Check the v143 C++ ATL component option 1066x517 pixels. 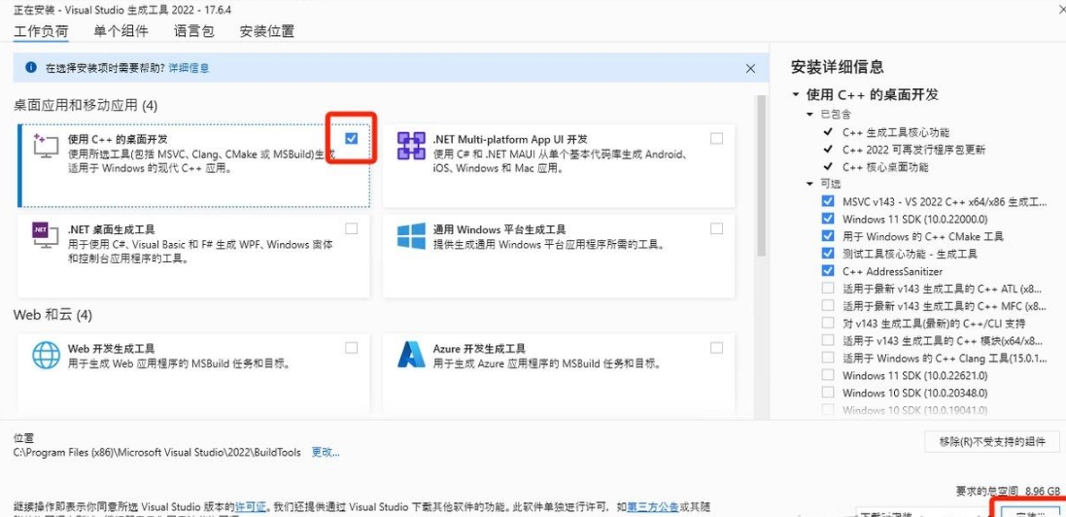click(x=827, y=288)
